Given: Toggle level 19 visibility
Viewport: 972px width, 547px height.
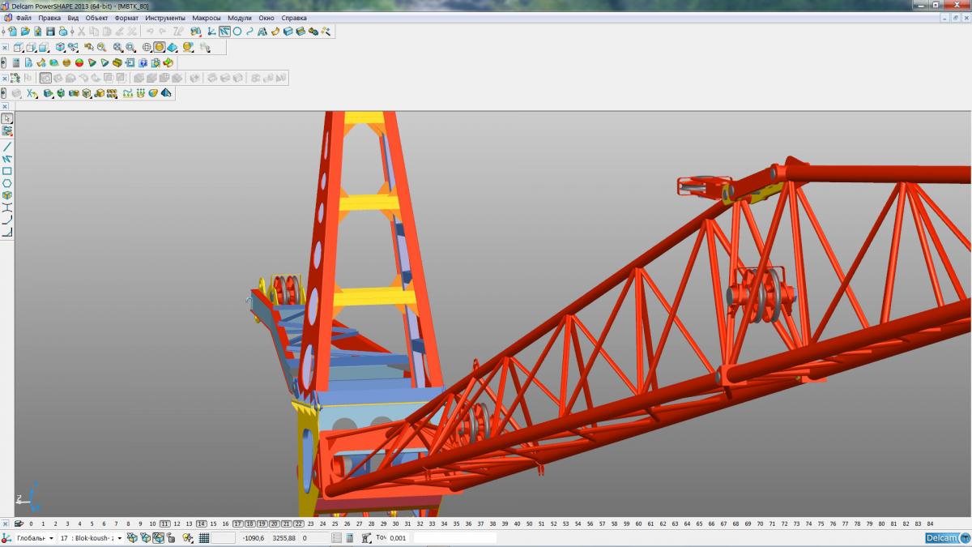Looking at the screenshot, I should tap(262, 523).
